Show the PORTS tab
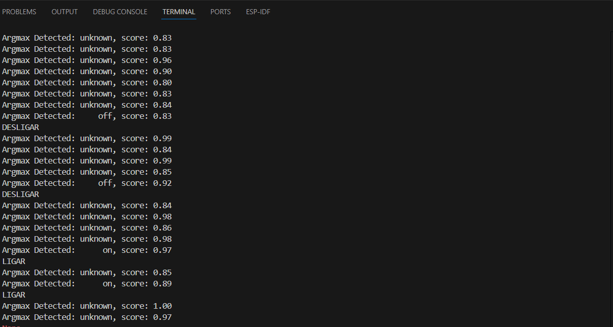 pos(220,12)
